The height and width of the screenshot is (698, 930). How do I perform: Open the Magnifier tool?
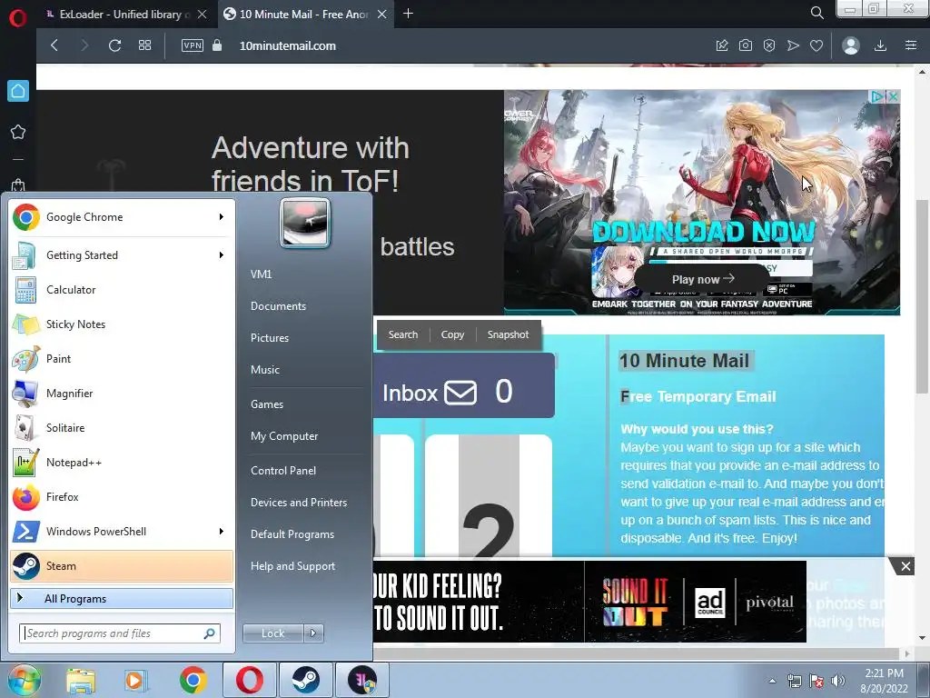coord(122,393)
